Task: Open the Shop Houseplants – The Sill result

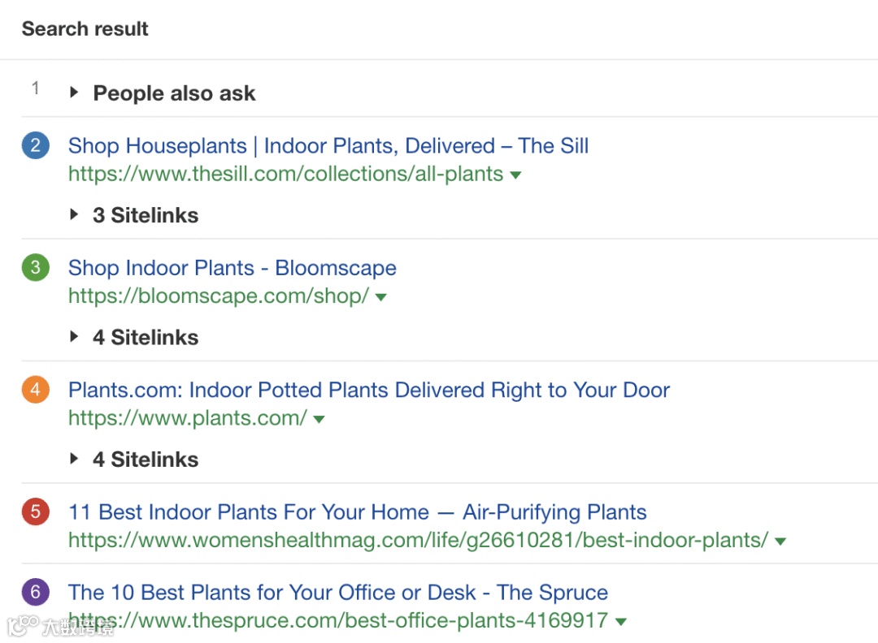Action: (x=328, y=146)
